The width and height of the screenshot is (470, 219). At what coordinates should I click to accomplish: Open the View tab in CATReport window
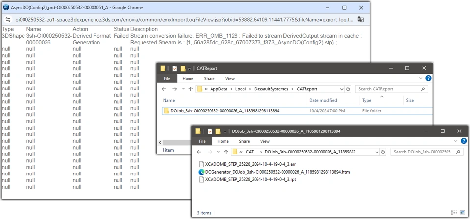(x=230, y=78)
